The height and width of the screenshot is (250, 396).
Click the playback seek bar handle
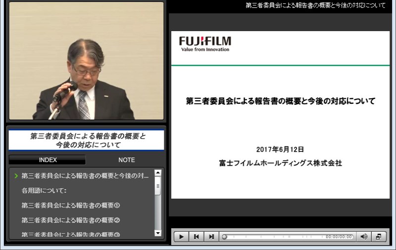pyautogui.click(x=224, y=237)
